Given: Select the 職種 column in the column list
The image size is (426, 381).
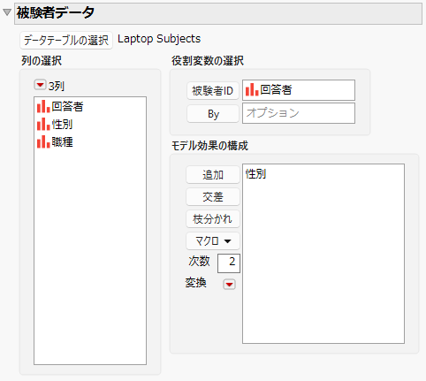Looking at the screenshot, I should click(x=62, y=141).
